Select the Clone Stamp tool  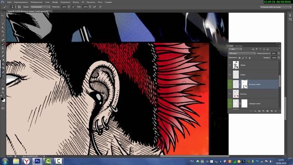pyautogui.click(x=3, y=48)
